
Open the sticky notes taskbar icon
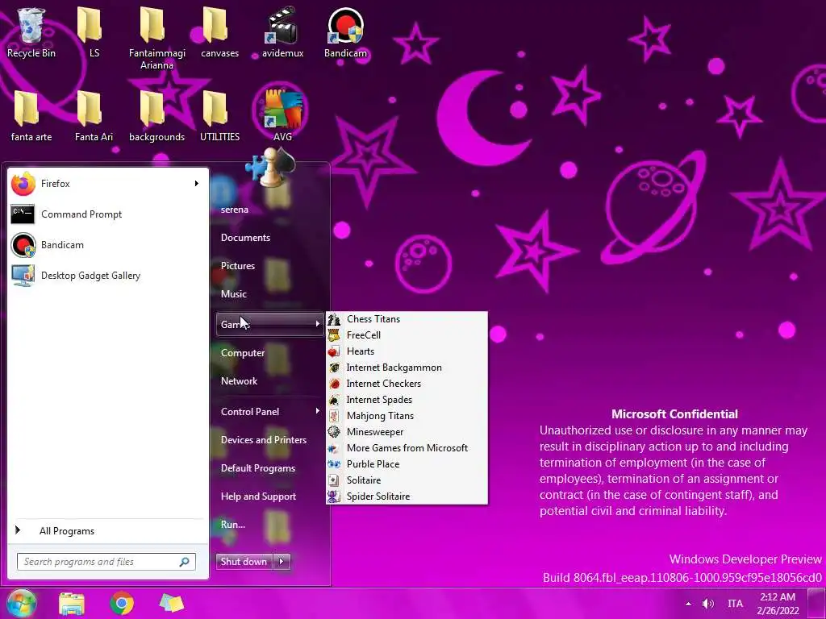pos(172,604)
